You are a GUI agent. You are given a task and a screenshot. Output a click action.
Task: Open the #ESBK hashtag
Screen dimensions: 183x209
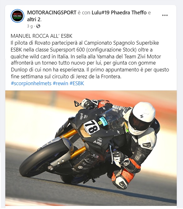pyautogui.click(x=77, y=83)
